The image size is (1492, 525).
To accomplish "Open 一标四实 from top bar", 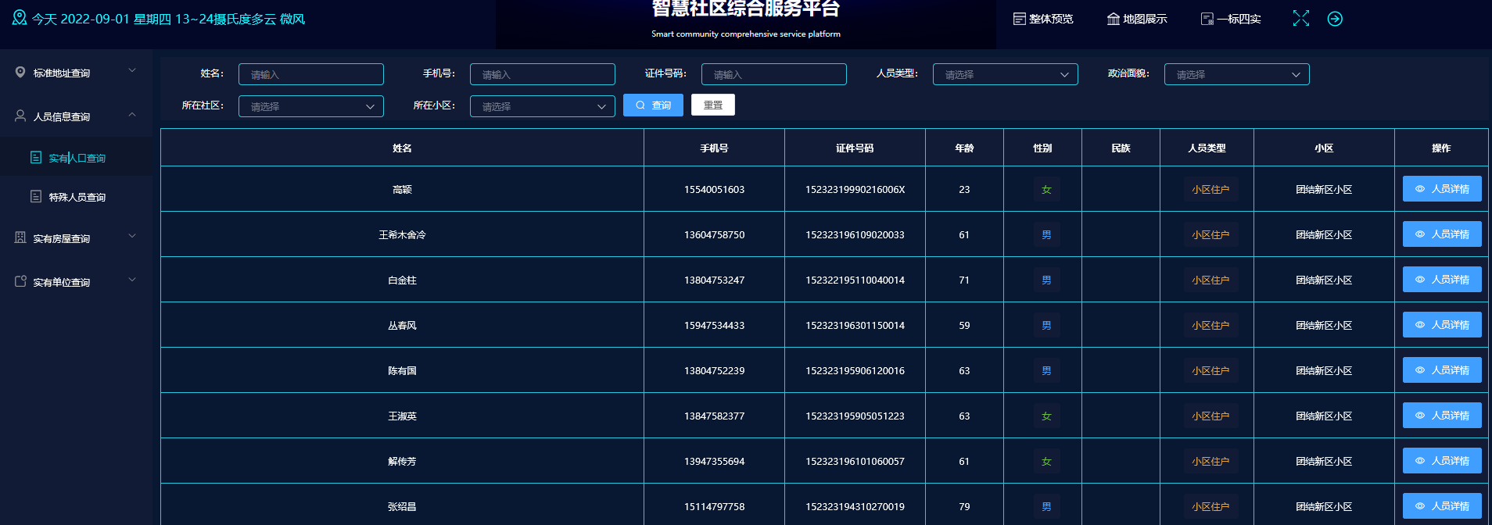I will click(x=1231, y=19).
